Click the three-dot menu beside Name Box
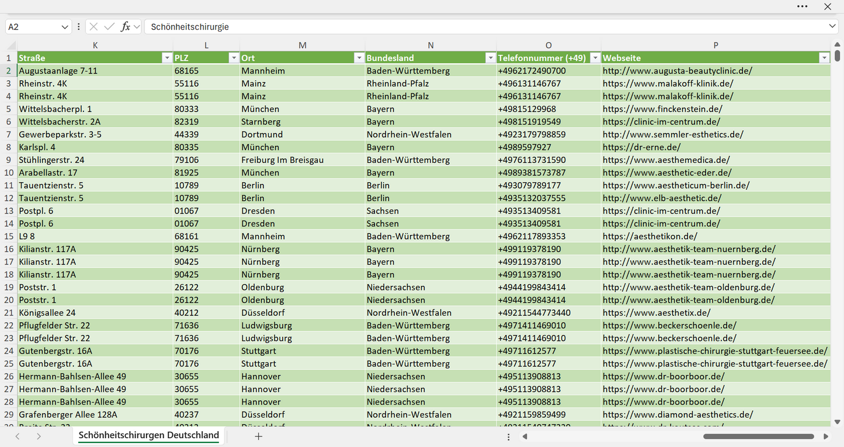The height and width of the screenshot is (447, 844). pos(78,27)
